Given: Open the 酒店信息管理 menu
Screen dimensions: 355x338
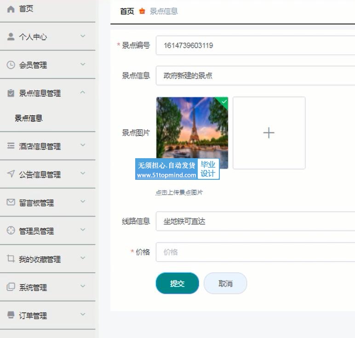Looking at the screenshot, I should point(48,146).
